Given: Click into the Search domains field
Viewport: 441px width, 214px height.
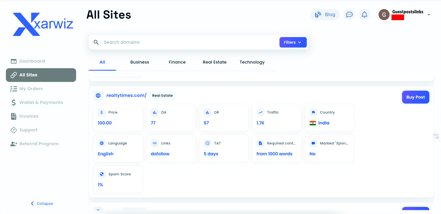Looking at the screenshot, I should (187, 42).
